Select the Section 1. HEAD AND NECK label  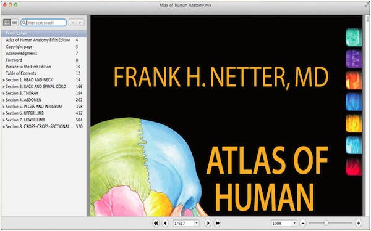(29, 80)
